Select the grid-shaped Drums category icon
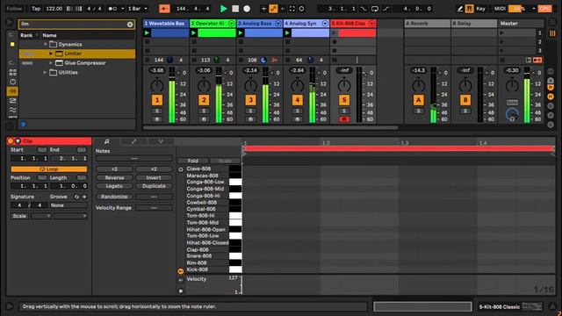Viewport: 562px width, 316px height. 12,72
